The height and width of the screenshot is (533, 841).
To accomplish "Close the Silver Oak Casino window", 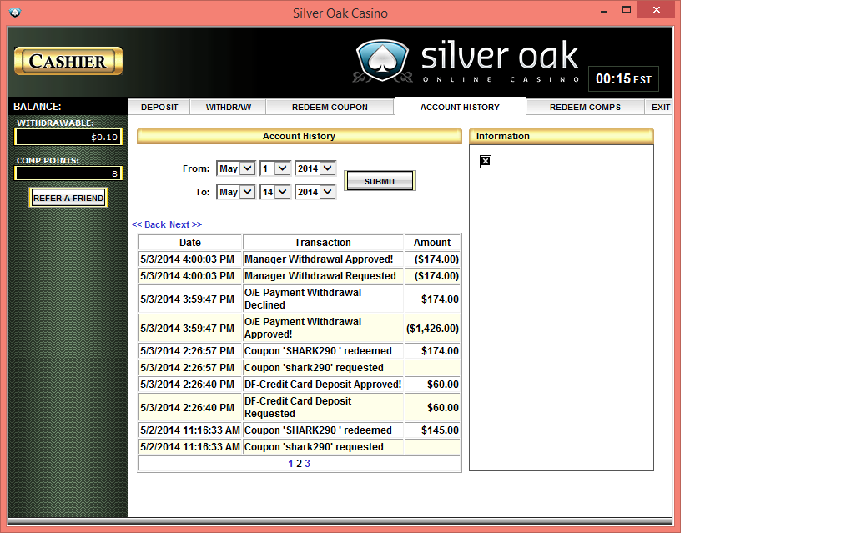I will click(x=657, y=10).
